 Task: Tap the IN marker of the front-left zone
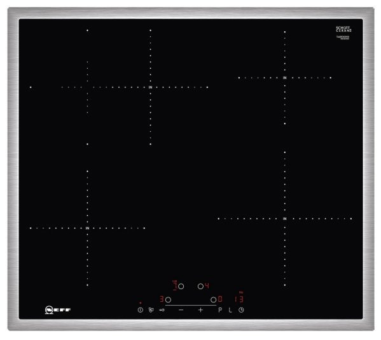coord(87,228)
